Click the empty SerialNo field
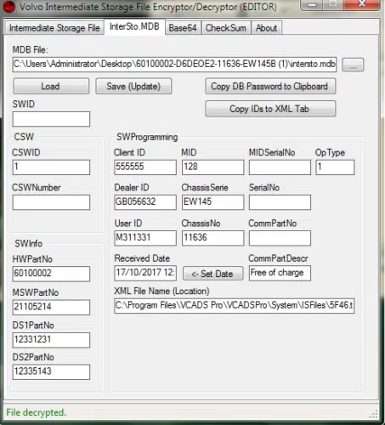Image resolution: width=385 pixels, height=425 pixels. [280, 202]
